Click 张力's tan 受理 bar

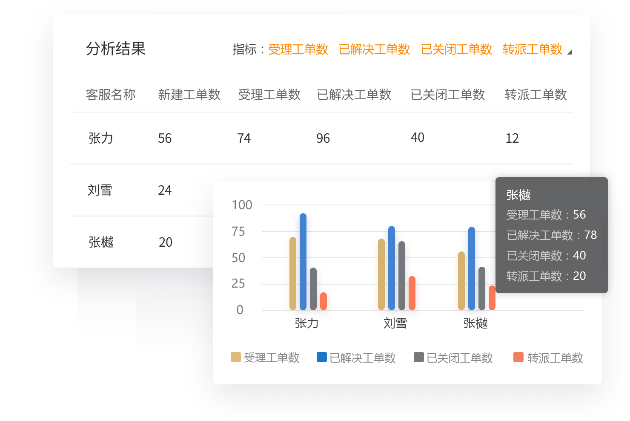(293, 274)
